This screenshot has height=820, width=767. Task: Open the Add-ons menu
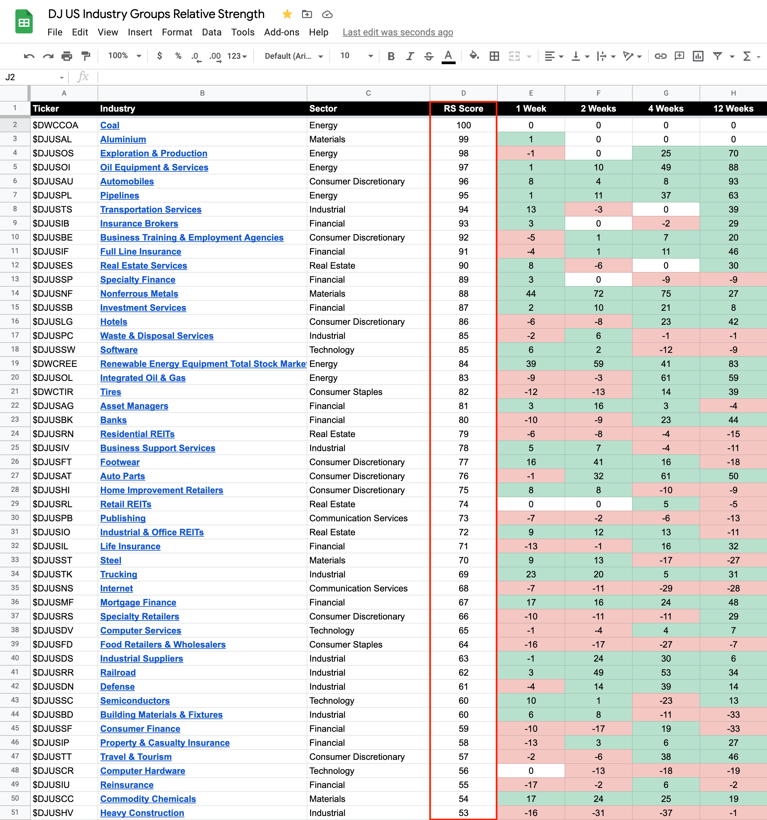pos(281,32)
